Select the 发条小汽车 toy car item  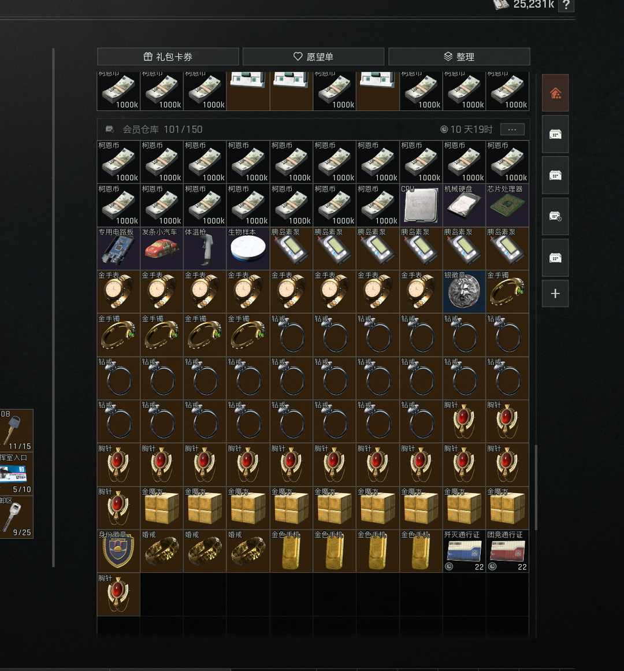tap(162, 248)
